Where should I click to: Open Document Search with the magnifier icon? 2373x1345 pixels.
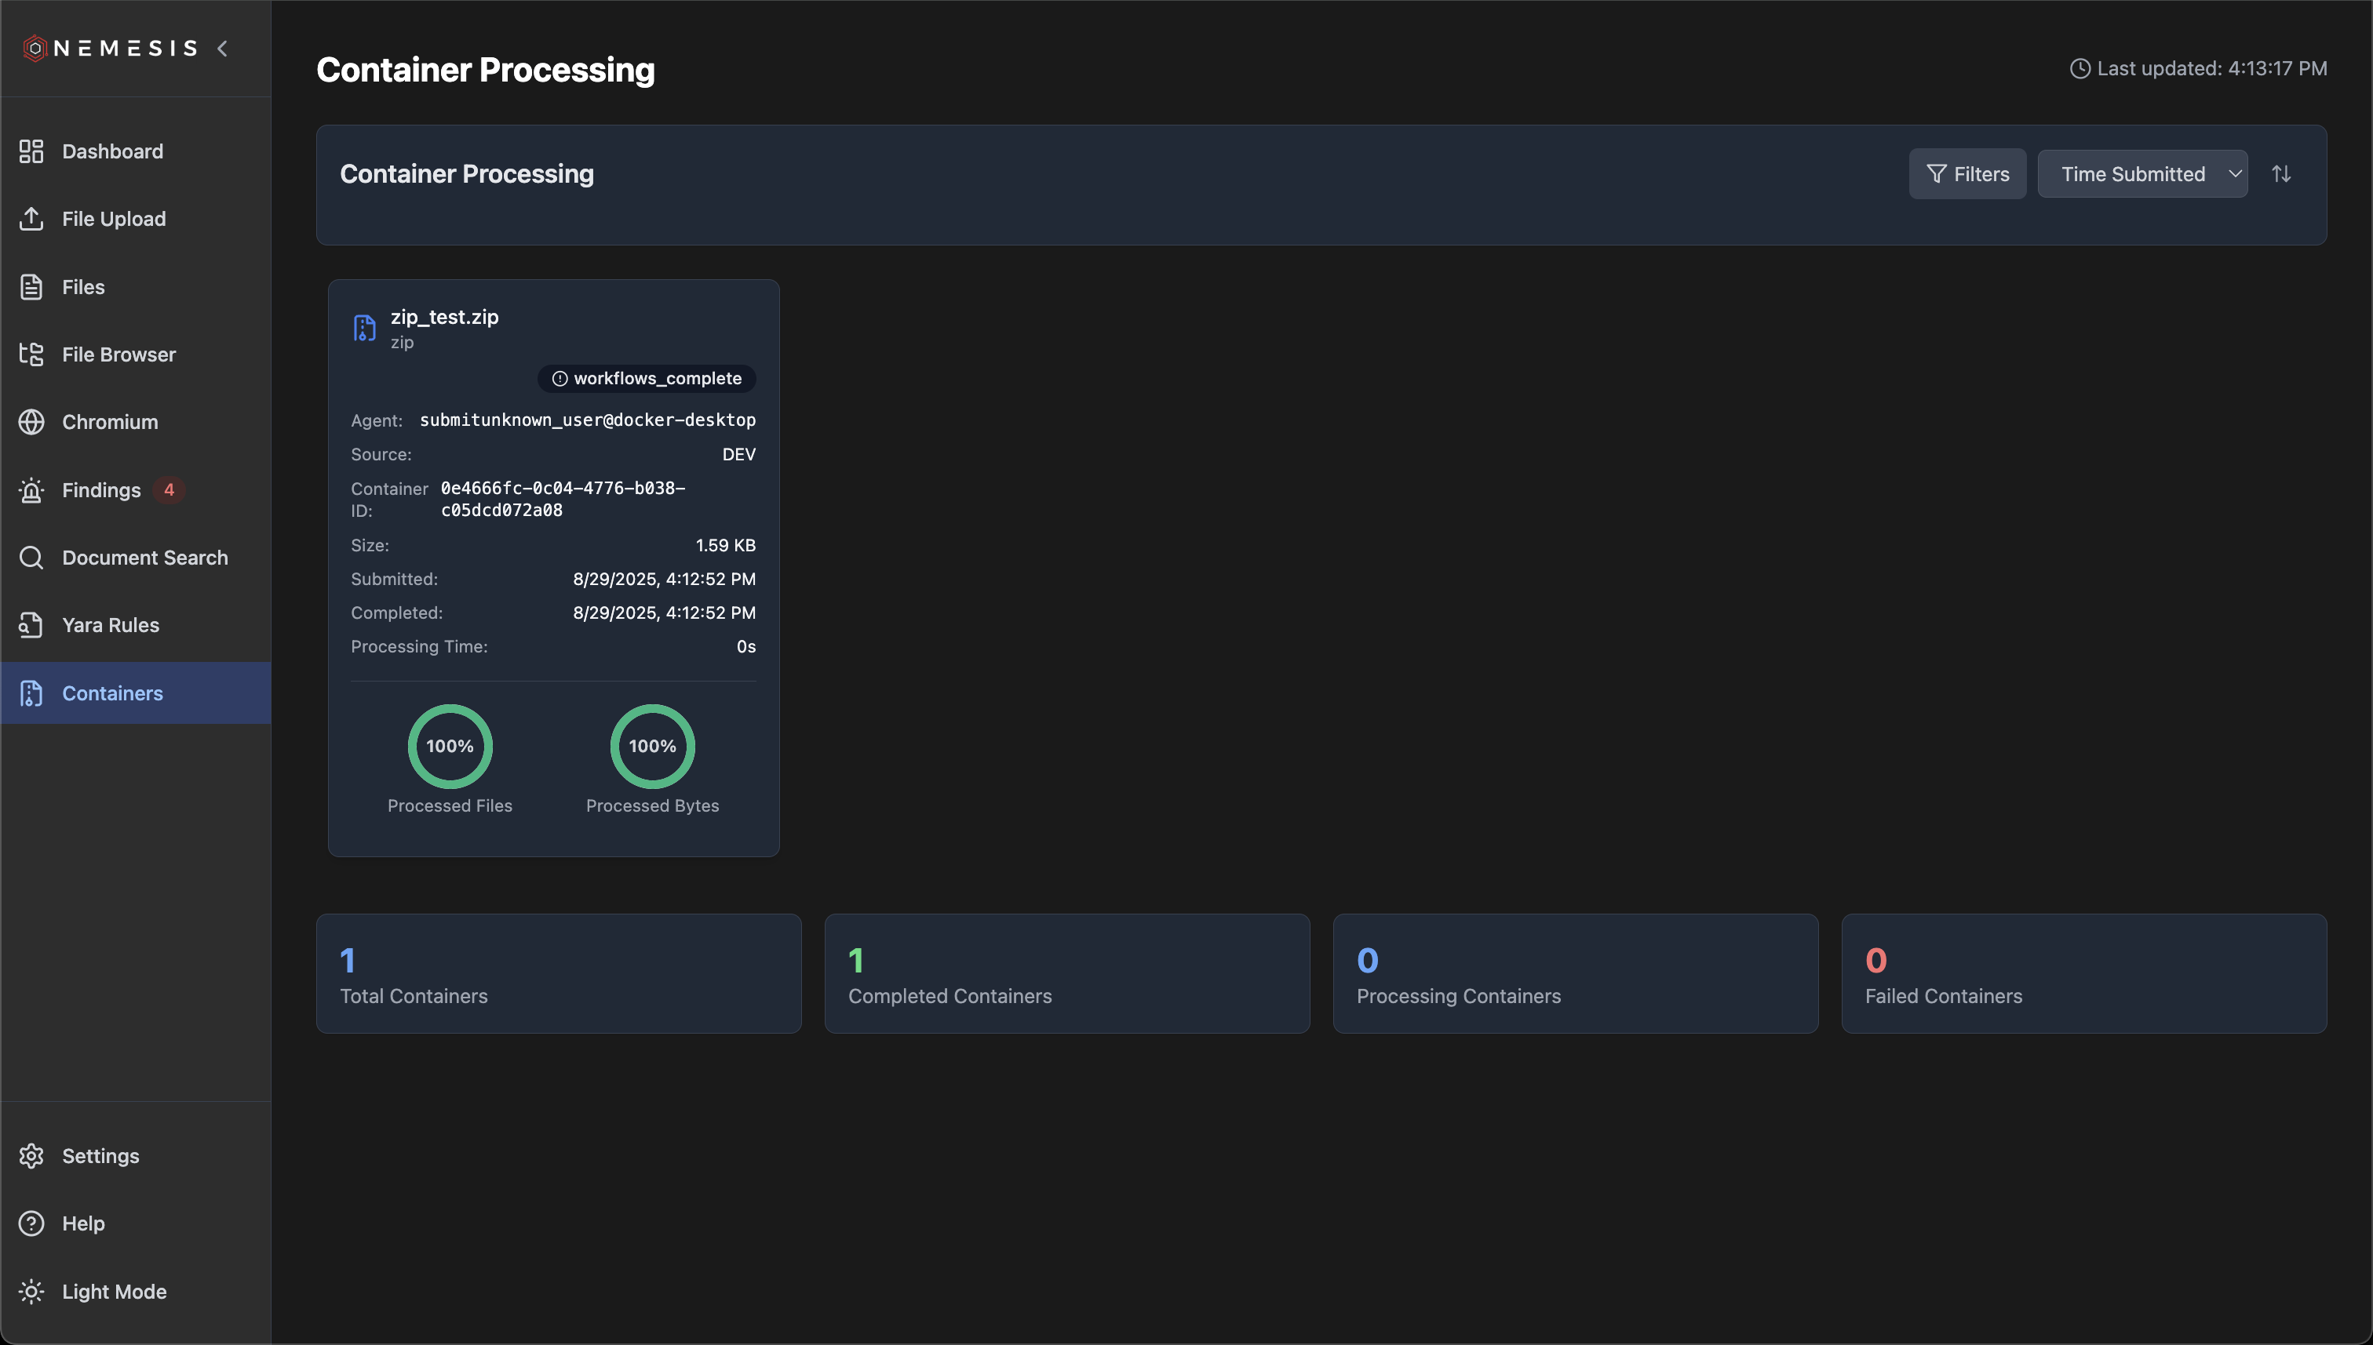[31, 557]
